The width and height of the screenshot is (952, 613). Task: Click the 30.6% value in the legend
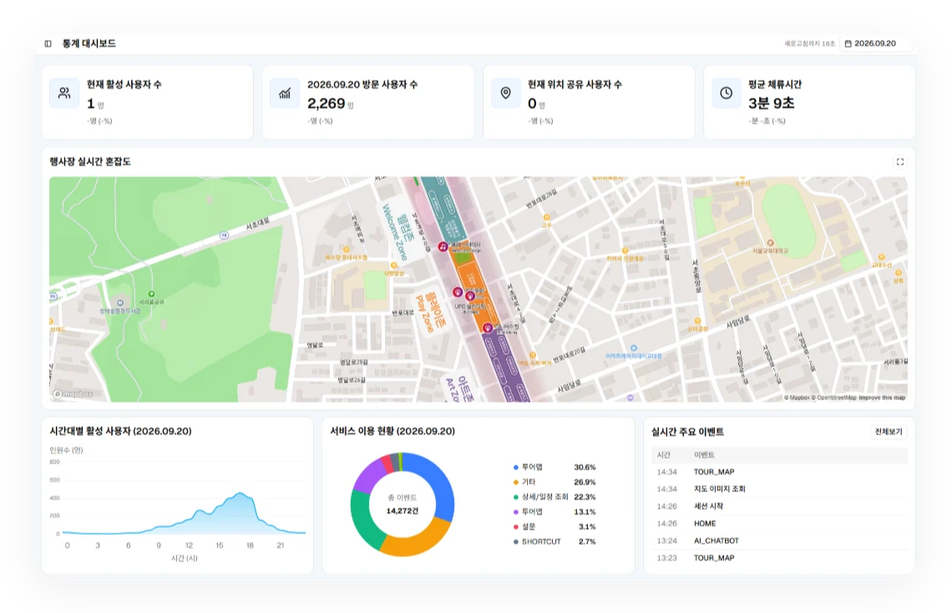(585, 468)
